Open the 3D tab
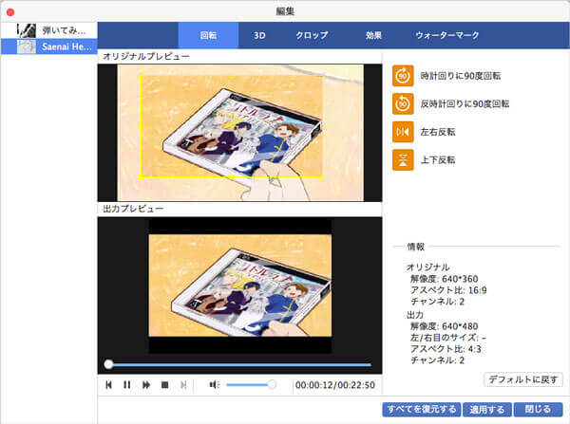The height and width of the screenshot is (424, 570). pyautogui.click(x=259, y=35)
